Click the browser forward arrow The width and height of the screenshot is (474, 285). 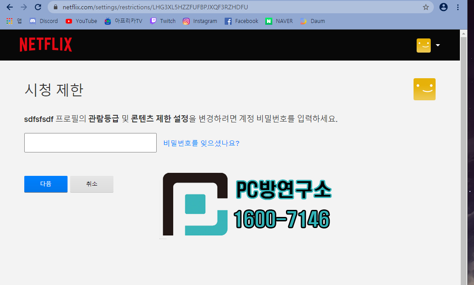click(x=23, y=7)
